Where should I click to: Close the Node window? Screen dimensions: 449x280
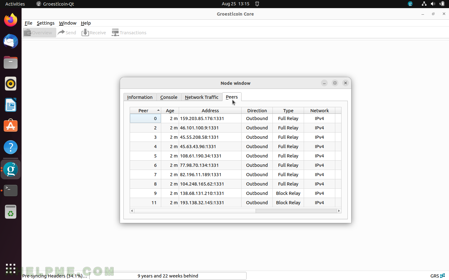[x=346, y=83]
